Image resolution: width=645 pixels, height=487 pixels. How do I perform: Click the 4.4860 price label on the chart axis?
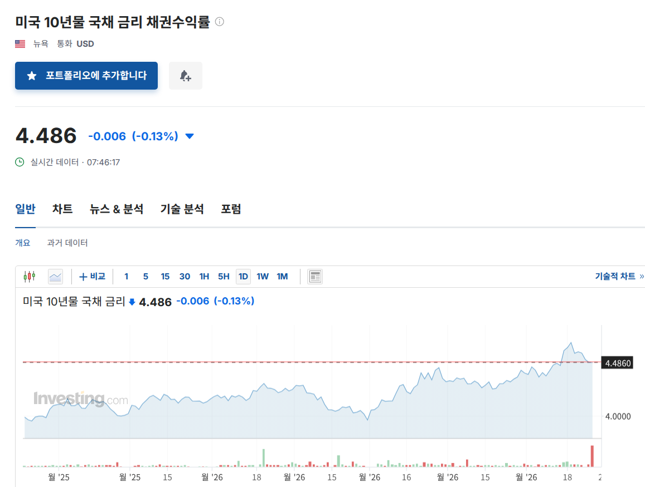[618, 363]
